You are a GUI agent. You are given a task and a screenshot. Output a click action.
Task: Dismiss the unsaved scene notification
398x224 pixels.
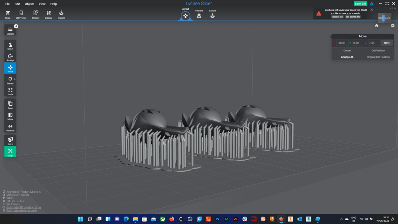pyautogui.click(x=372, y=9)
